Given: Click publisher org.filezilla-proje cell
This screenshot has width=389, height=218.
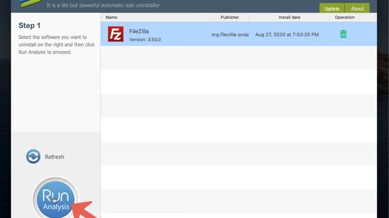Looking at the screenshot, I should 230,35.
